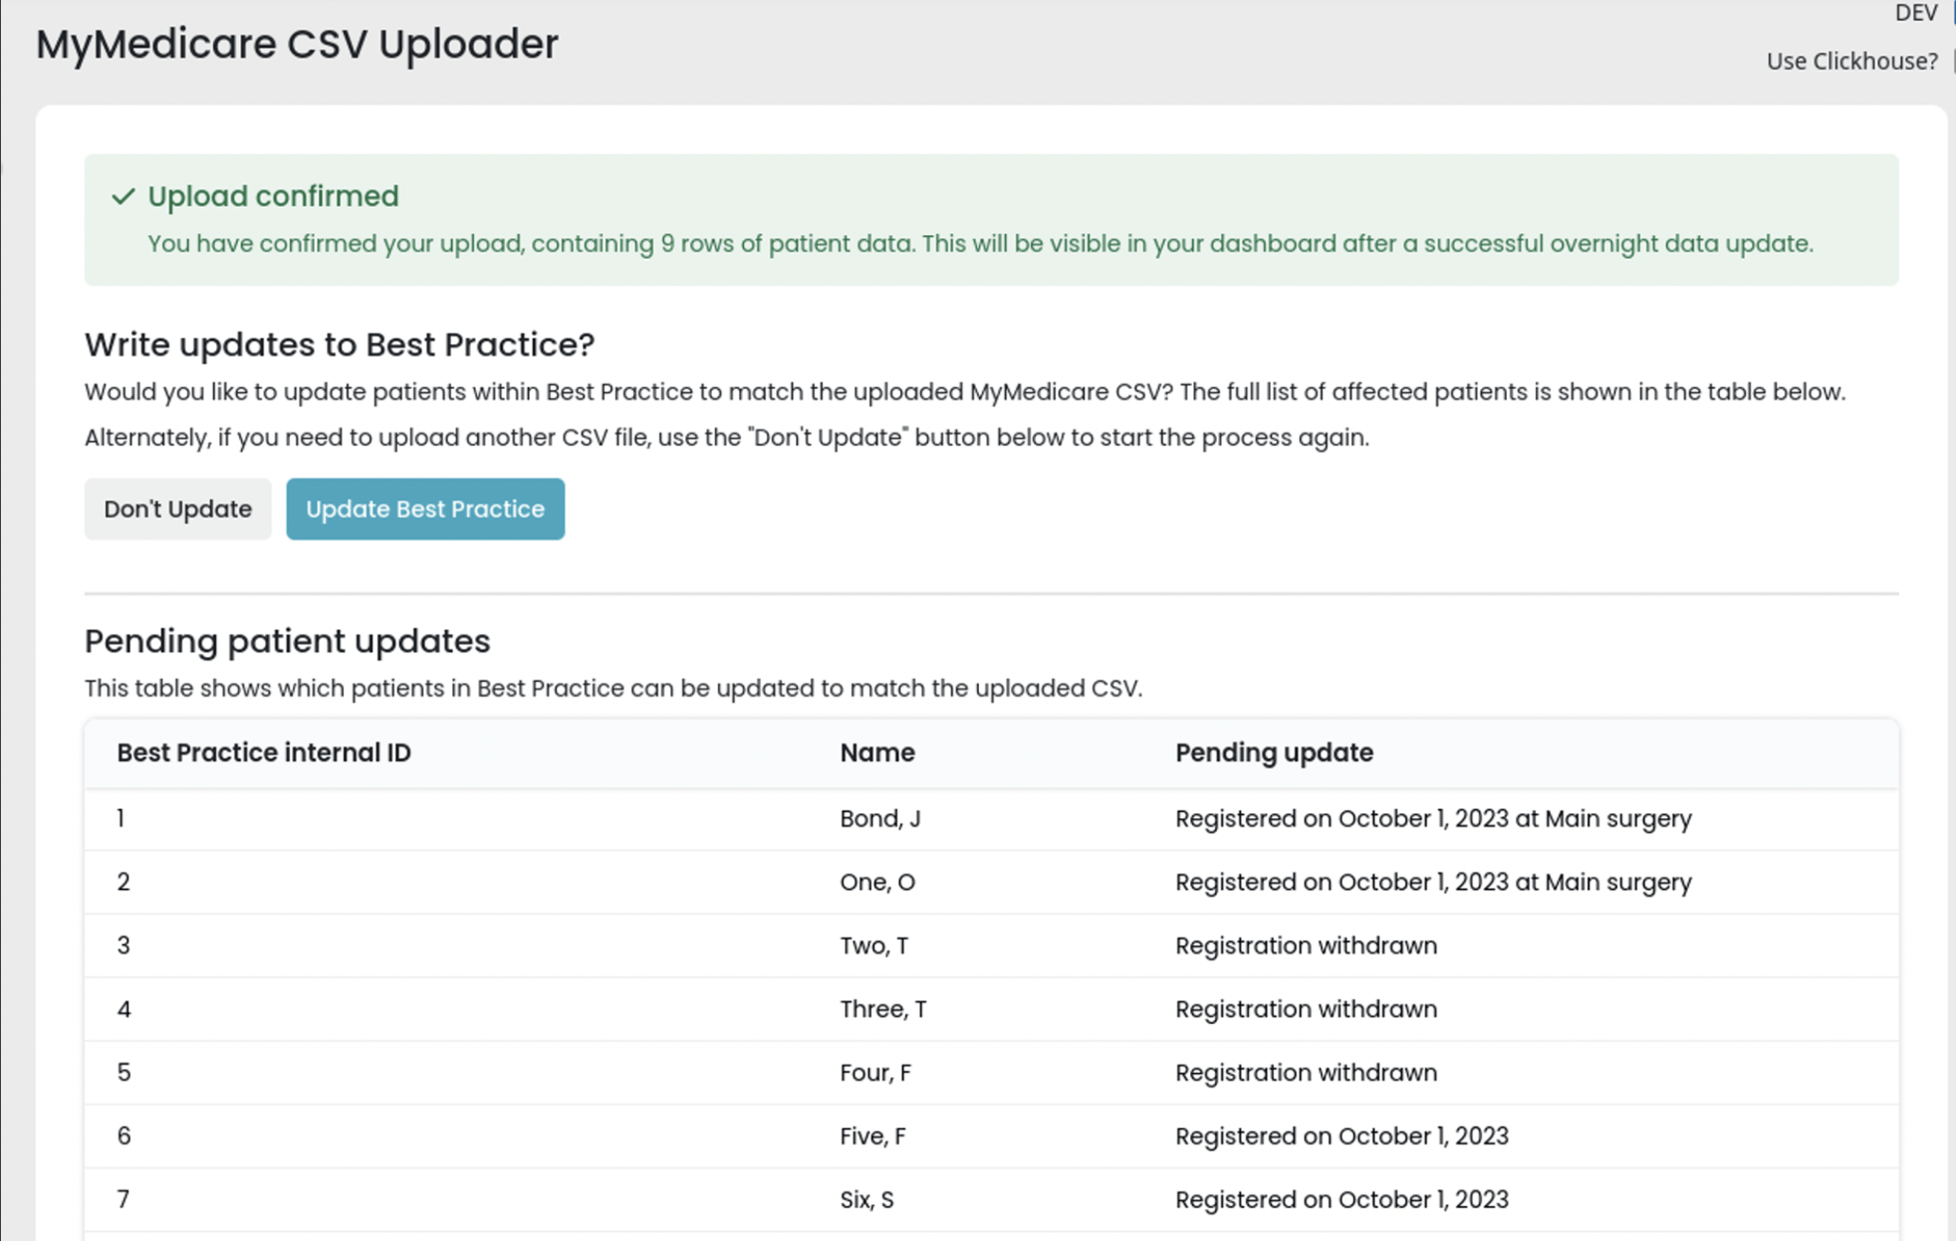Click the Don't Update button
Viewport: 1956px width, 1241px height.
177,509
